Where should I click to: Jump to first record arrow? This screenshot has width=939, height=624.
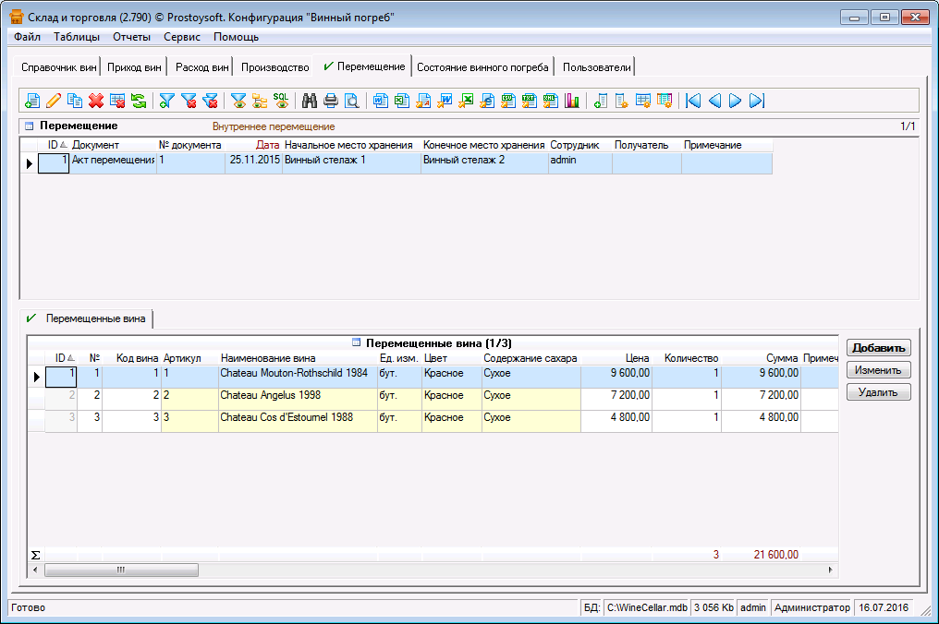(x=692, y=101)
